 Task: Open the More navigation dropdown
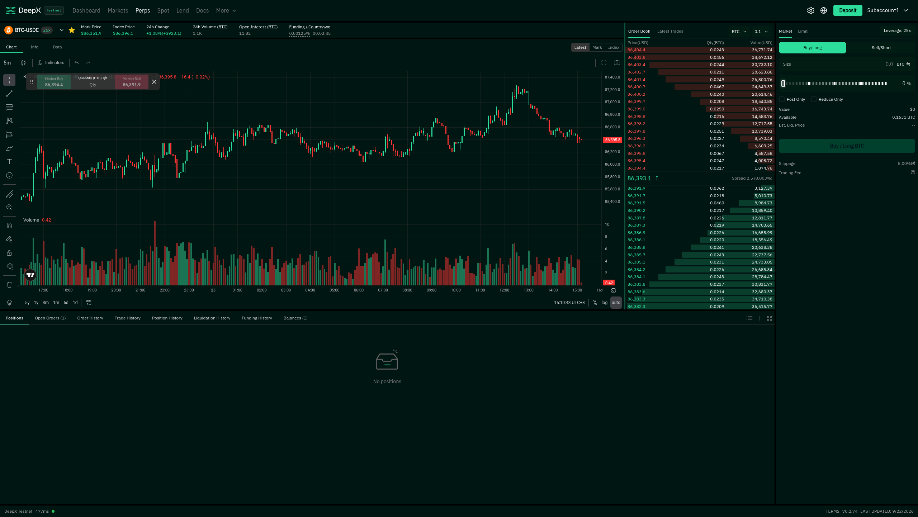click(226, 10)
